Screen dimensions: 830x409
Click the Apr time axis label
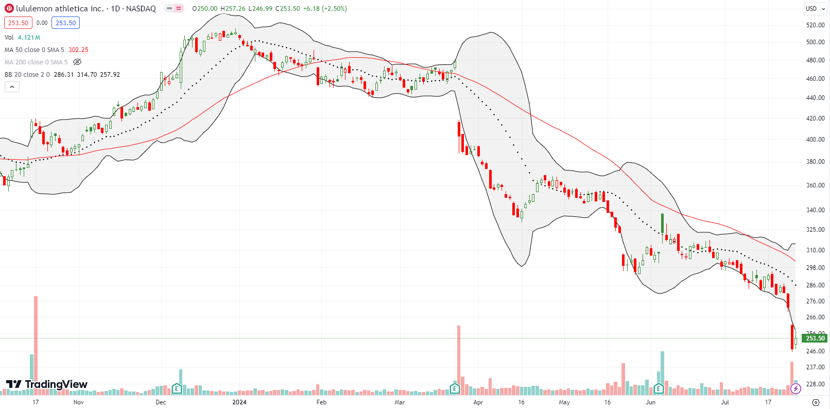(478, 402)
